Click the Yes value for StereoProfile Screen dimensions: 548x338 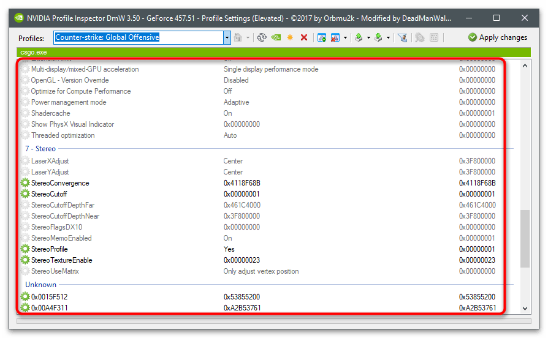click(229, 249)
